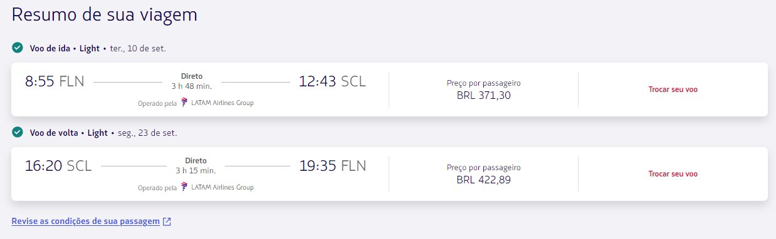Click the LATAM logo on the outbound flight

[x=184, y=103]
